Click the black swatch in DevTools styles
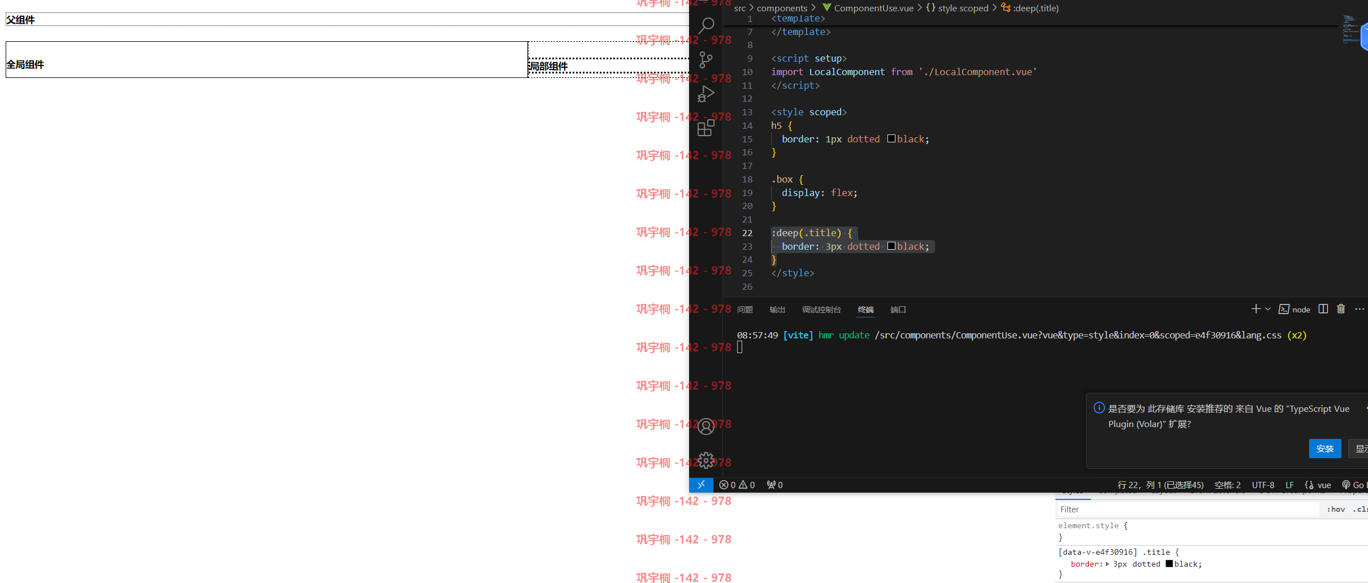 tap(1169, 564)
